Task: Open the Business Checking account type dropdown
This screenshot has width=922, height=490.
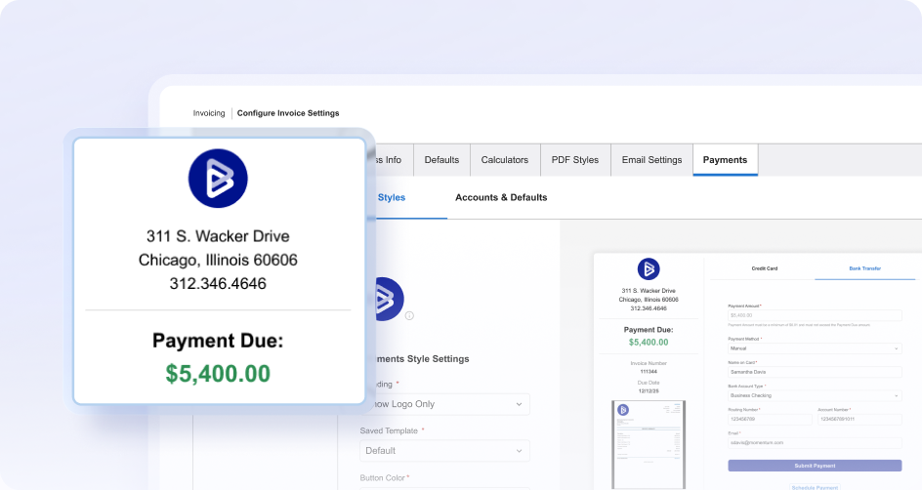Action: point(815,395)
